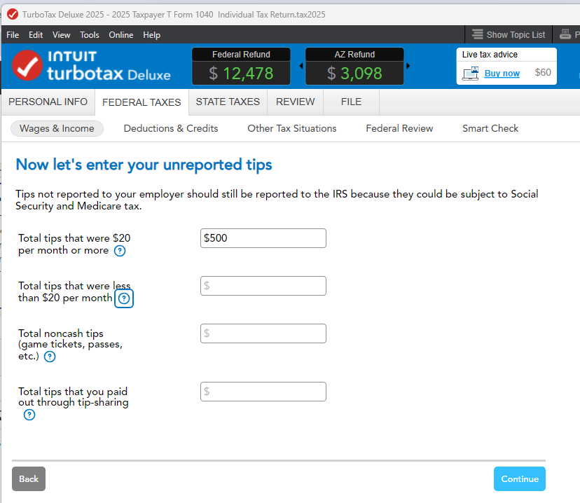Click the 'Total noncash tips' label

(x=61, y=333)
